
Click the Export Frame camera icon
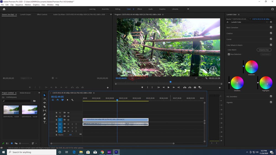point(195,87)
